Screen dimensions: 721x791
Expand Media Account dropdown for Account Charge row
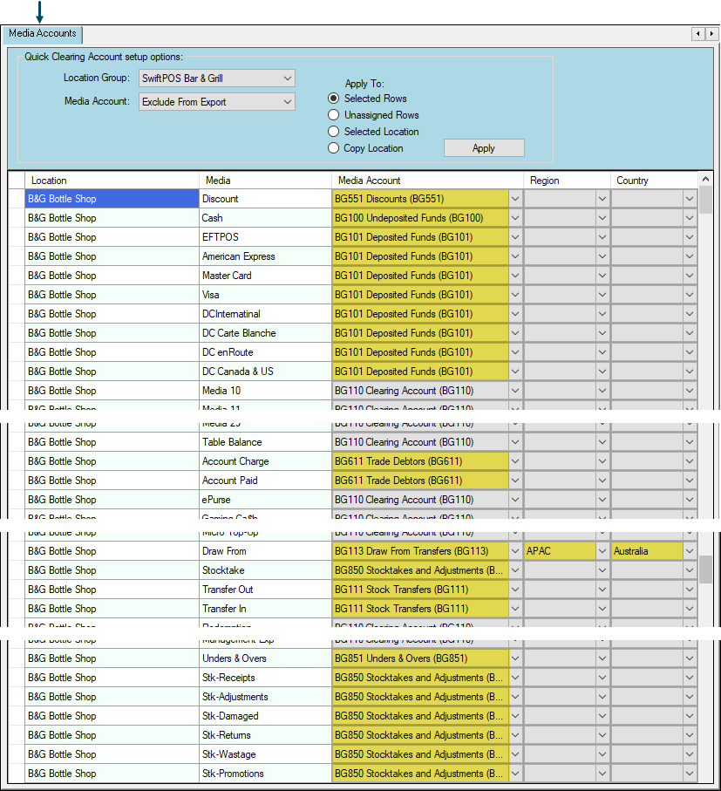click(515, 461)
